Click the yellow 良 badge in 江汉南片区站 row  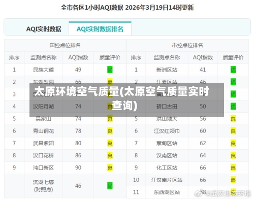233,180
